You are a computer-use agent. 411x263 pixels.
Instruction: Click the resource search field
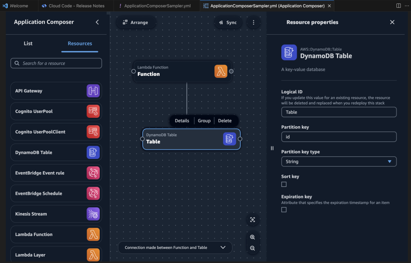click(x=56, y=63)
